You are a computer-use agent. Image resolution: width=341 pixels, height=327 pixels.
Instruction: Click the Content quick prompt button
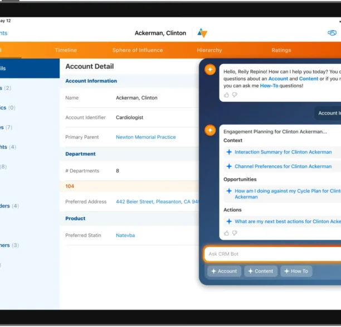click(x=261, y=271)
